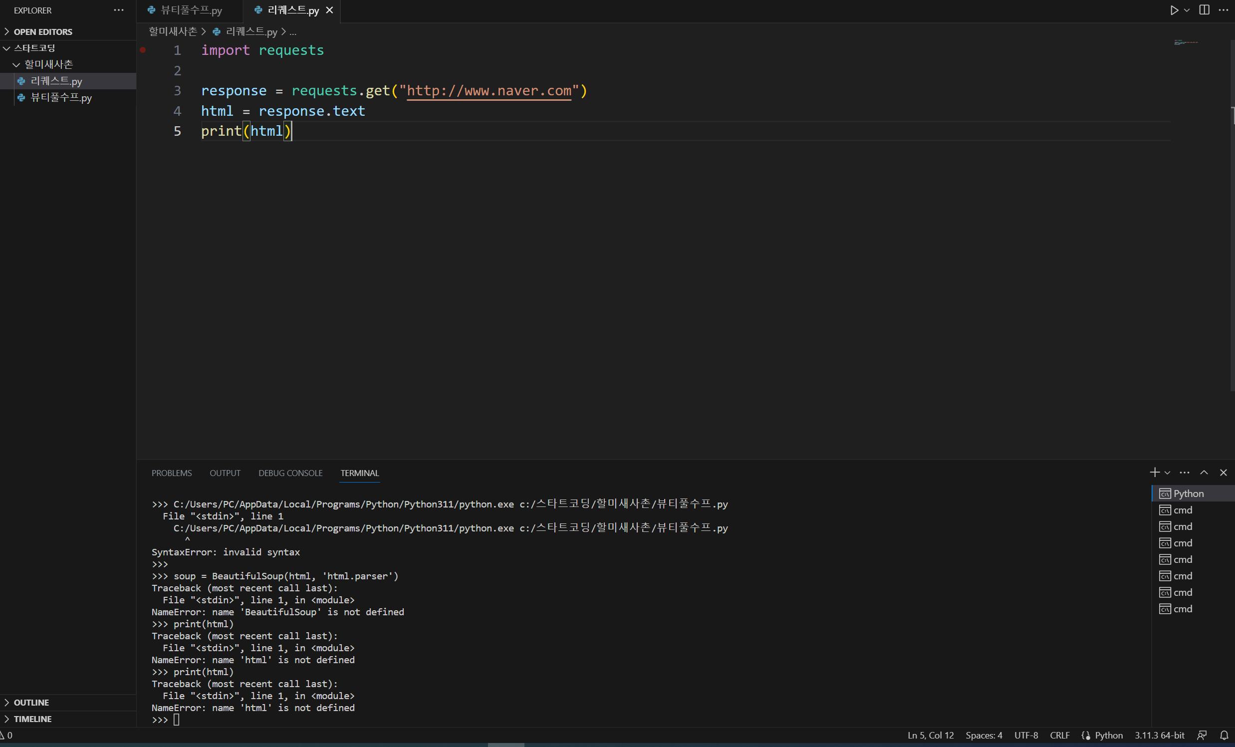Click the editor minimap preview
Viewport: 1235px width, 747px height.
pos(1186,42)
